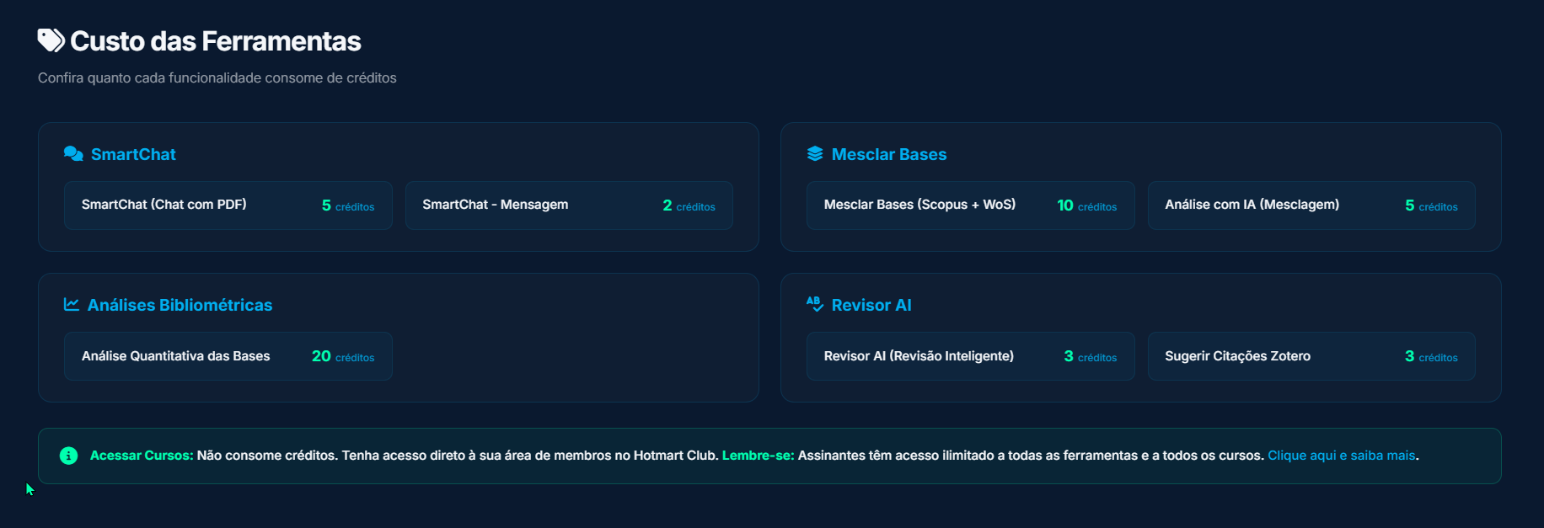Viewport: 1544px width, 528px height.
Task: Click the SmartChat chat bubbles icon
Action: 73,154
